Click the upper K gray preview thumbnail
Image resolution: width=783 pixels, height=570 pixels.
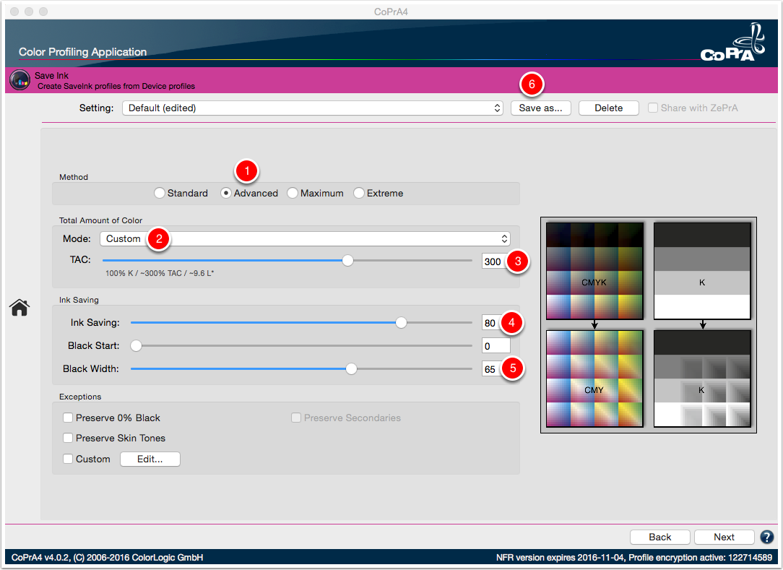point(702,271)
